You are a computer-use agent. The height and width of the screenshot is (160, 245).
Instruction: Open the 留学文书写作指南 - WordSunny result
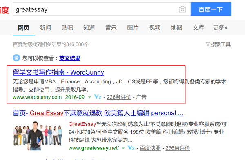pyautogui.click(x=58, y=72)
